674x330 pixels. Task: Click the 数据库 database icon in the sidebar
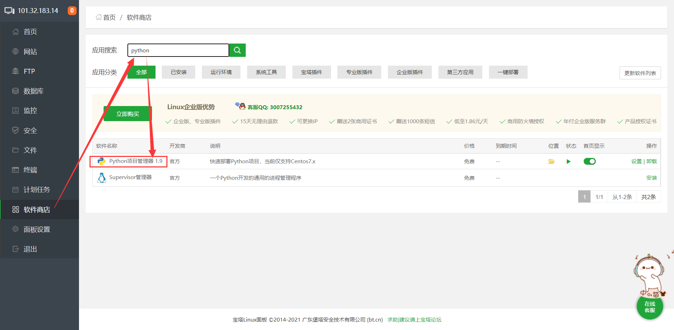(x=15, y=91)
